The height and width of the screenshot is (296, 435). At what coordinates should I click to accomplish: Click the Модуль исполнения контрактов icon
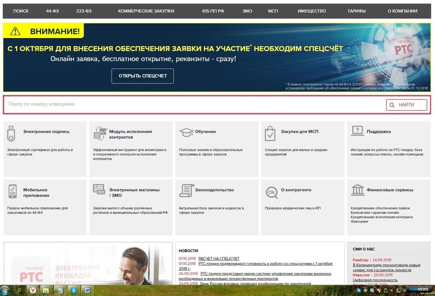click(100, 133)
